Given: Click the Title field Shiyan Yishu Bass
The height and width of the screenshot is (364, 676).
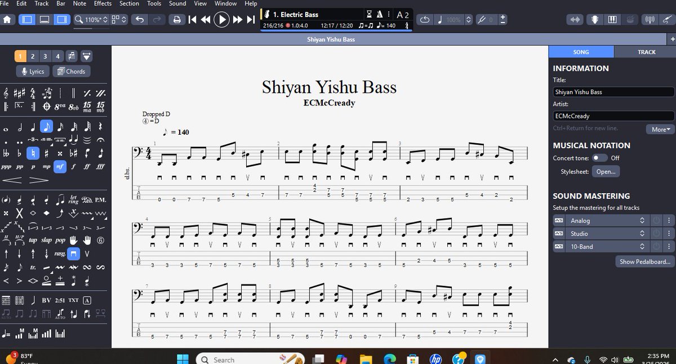Looking at the screenshot, I should click(x=613, y=92).
